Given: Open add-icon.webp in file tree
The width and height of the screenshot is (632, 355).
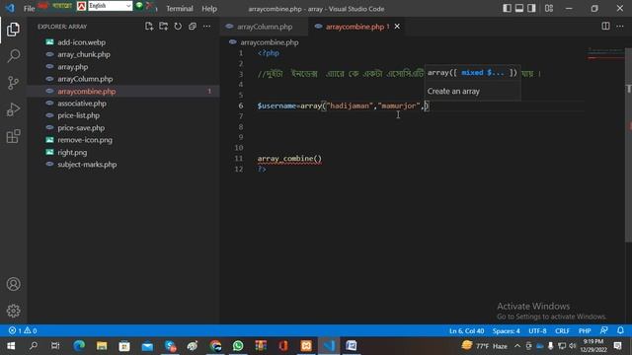Looking at the screenshot, I should pyautogui.click(x=81, y=42).
